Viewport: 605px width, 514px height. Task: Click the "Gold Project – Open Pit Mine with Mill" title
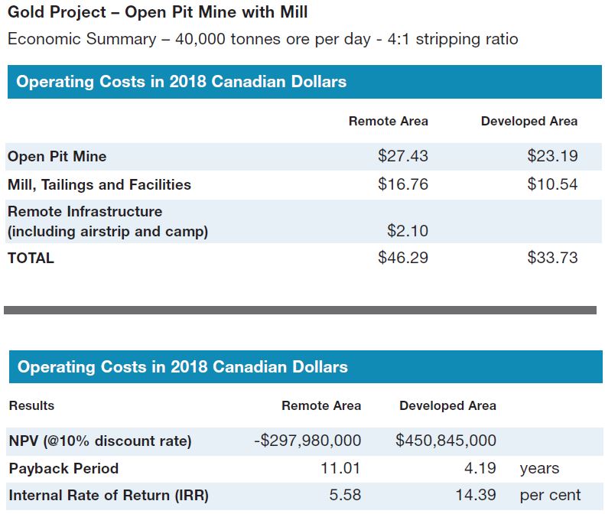(x=158, y=13)
